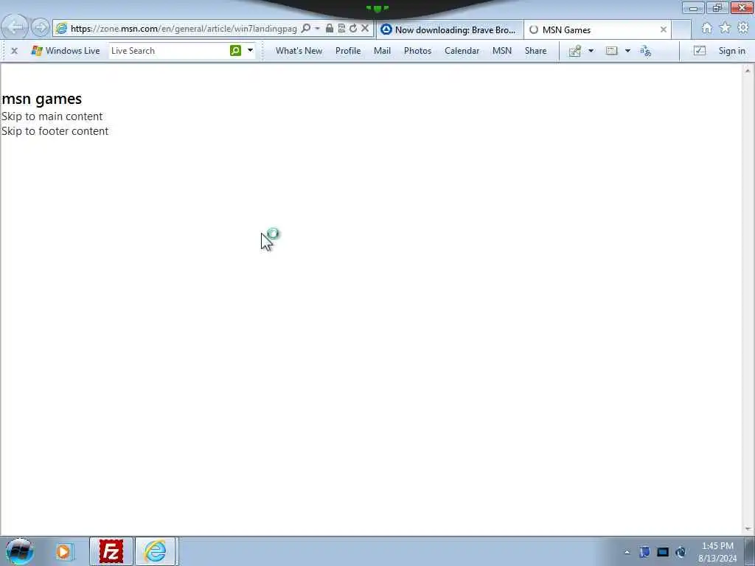
Task: Close the MSN Games tab
Action: coord(663,29)
